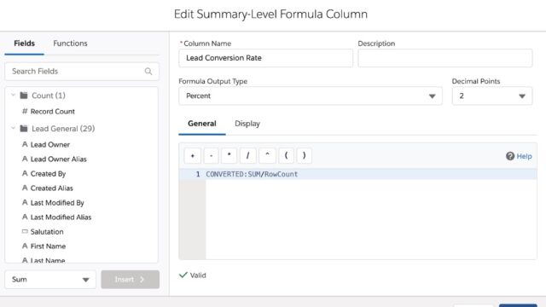Open the formula Help link
Screen dimensions: 546x307
pyautogui.click(x=519, y=156)
